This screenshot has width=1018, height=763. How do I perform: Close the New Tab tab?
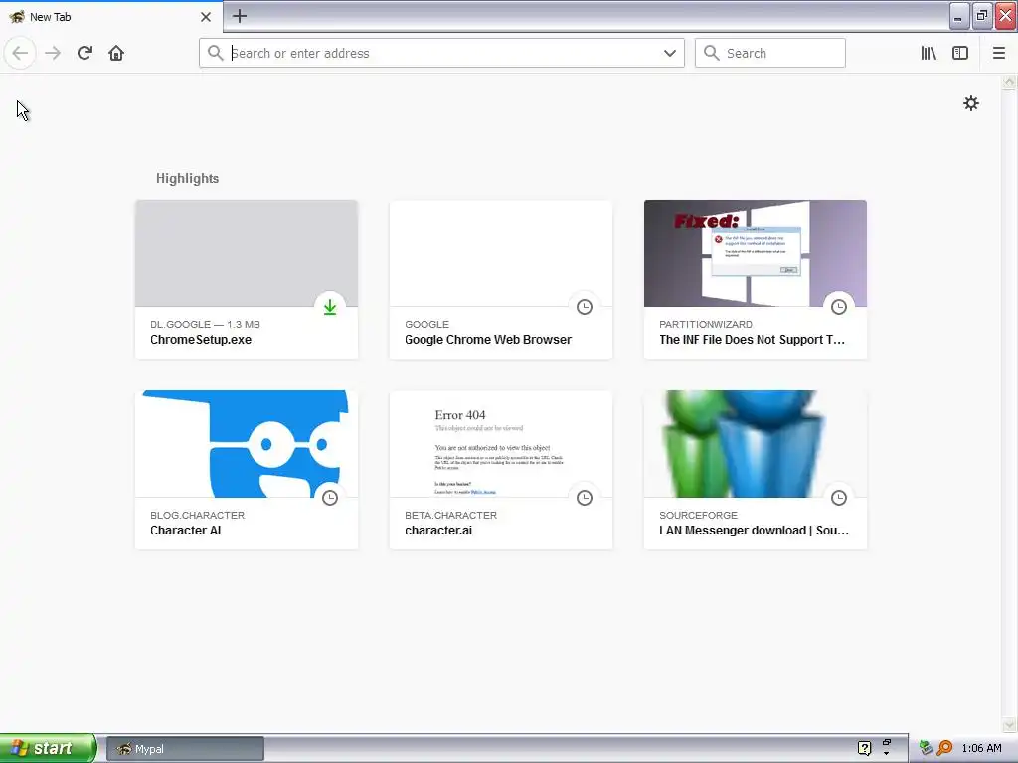click(x=206, y=17)
